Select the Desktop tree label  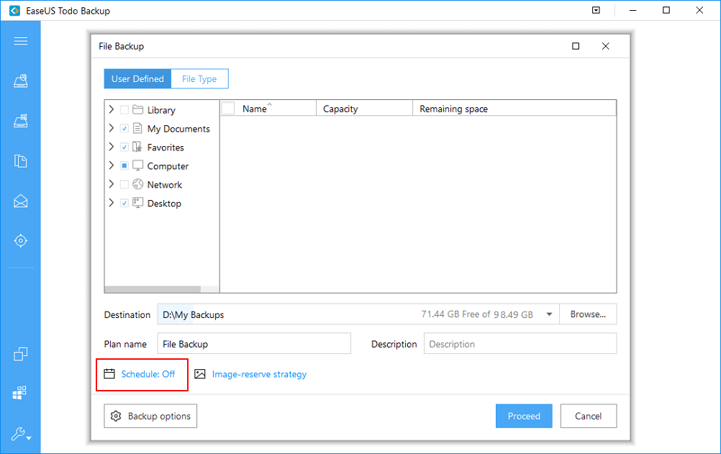(x=164, y=204)
